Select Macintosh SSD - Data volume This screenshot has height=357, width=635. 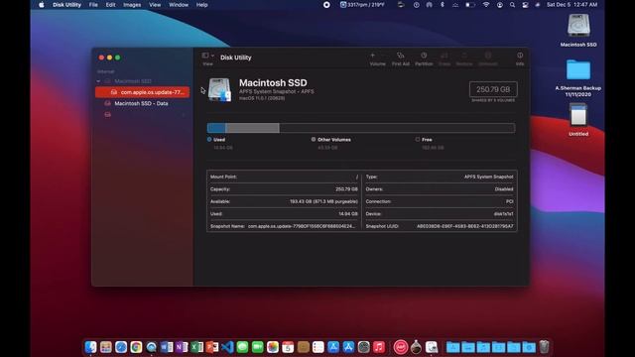[x=141, y=103]
